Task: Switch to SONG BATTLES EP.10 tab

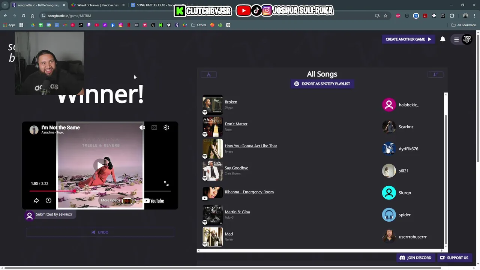Action: pos(157,5)
